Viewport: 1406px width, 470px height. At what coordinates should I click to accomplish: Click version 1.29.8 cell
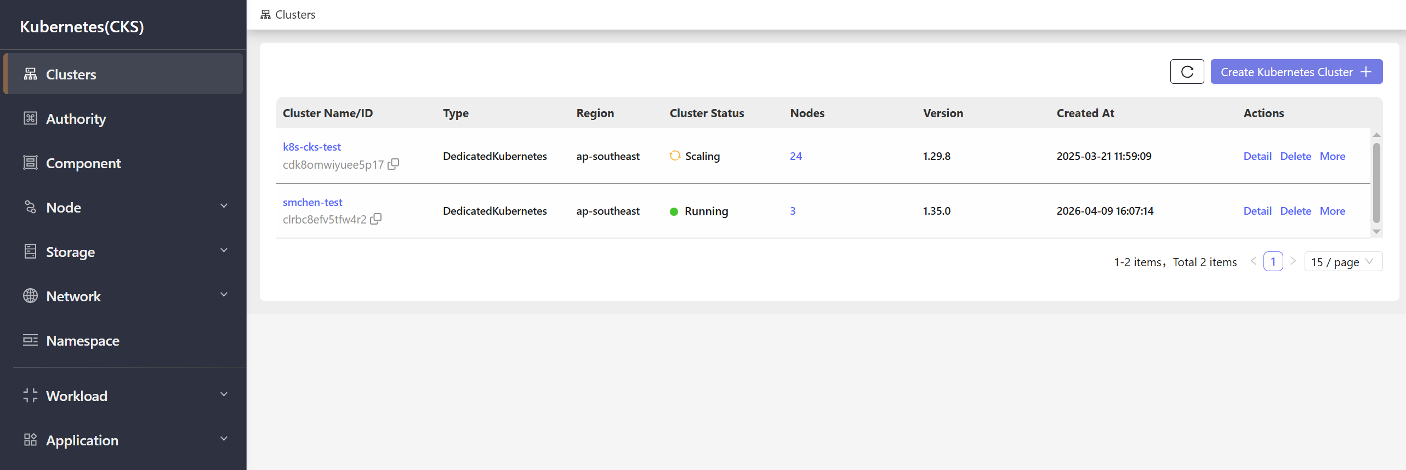(937, 156)
